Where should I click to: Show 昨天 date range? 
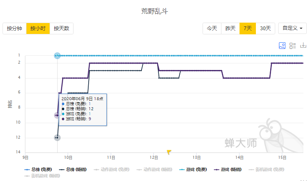(230, 28)
